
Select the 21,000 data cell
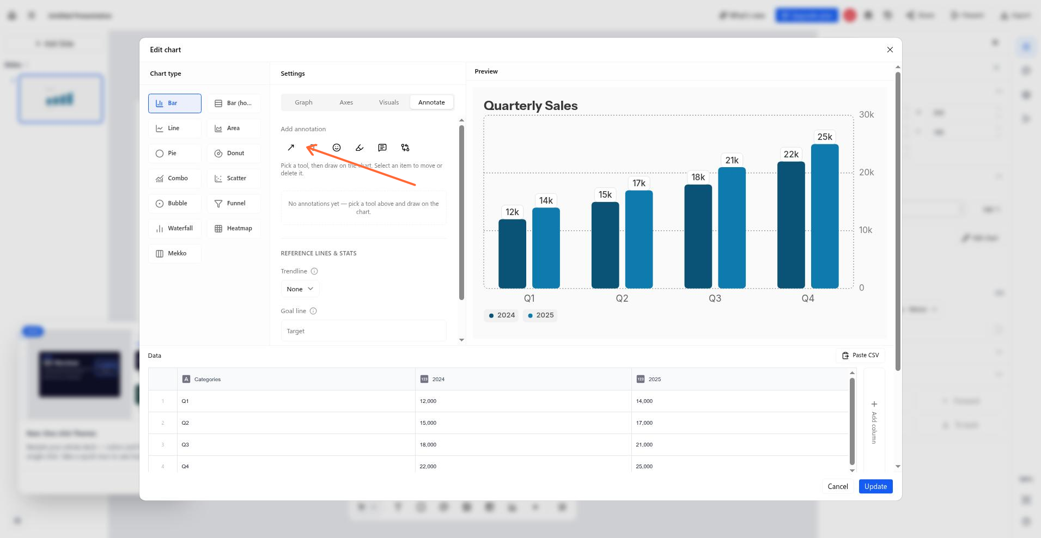click(x=740, y=445)
